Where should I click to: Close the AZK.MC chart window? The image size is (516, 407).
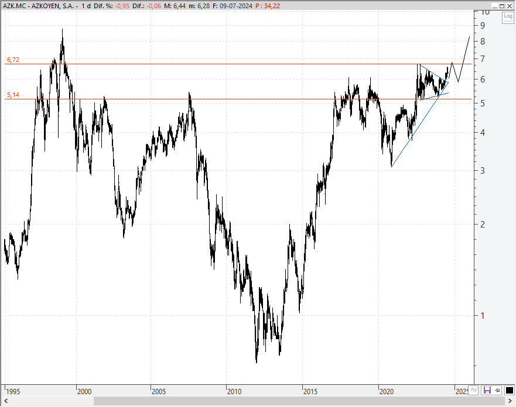pyautogui.click(x=510, y=6)
